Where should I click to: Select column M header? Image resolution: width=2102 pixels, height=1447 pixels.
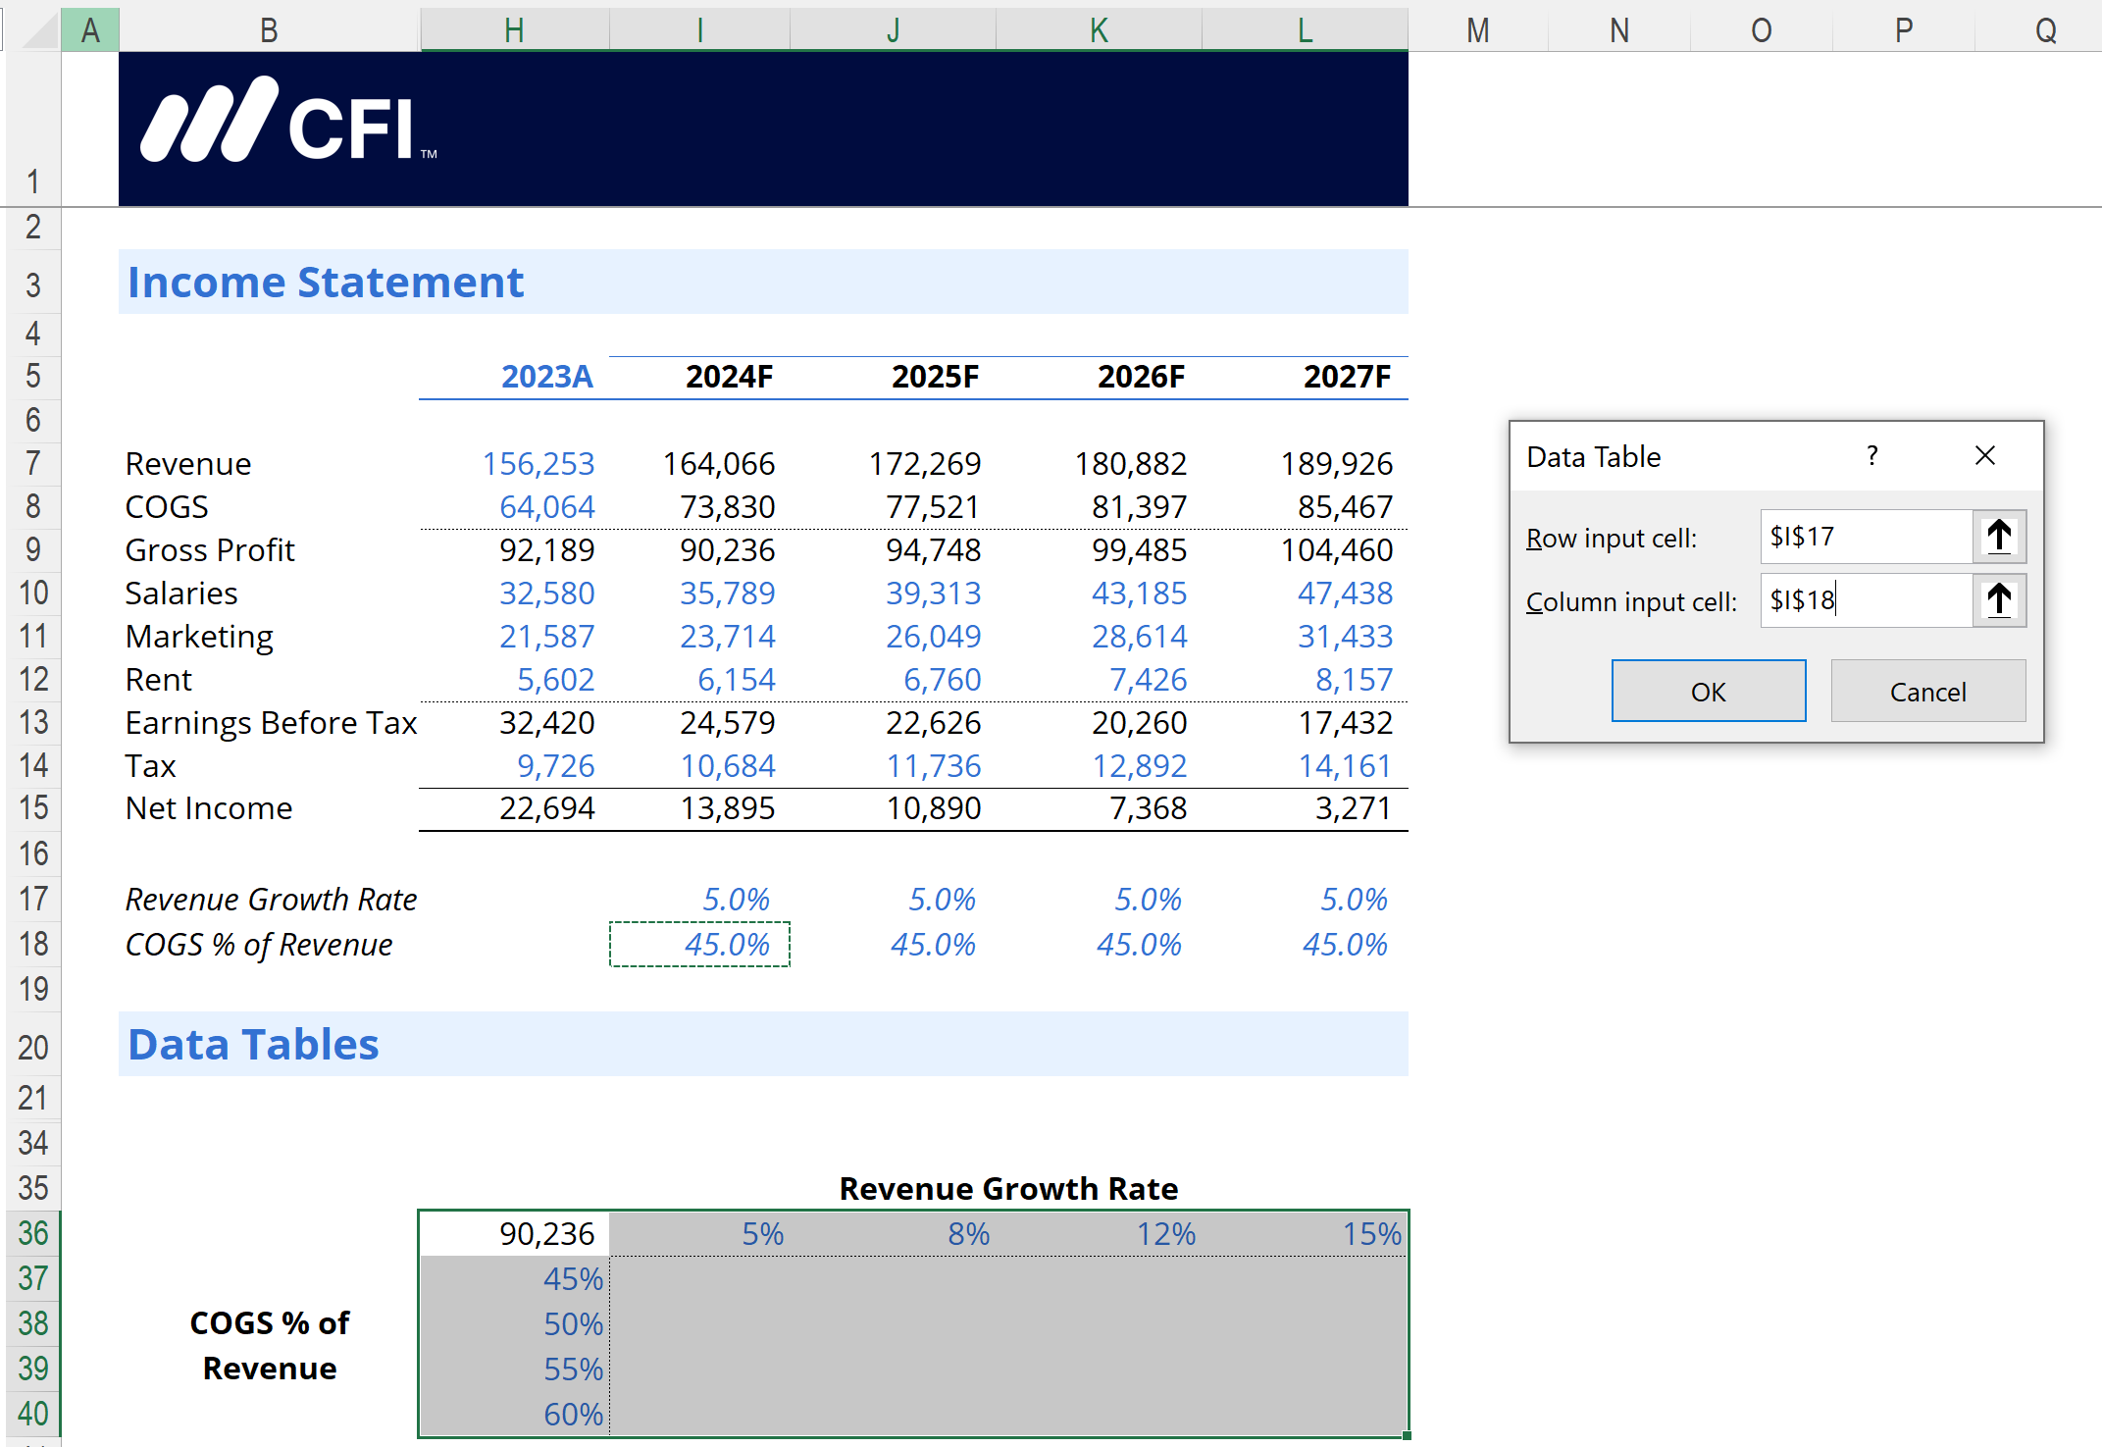[x=1477, y=30]
